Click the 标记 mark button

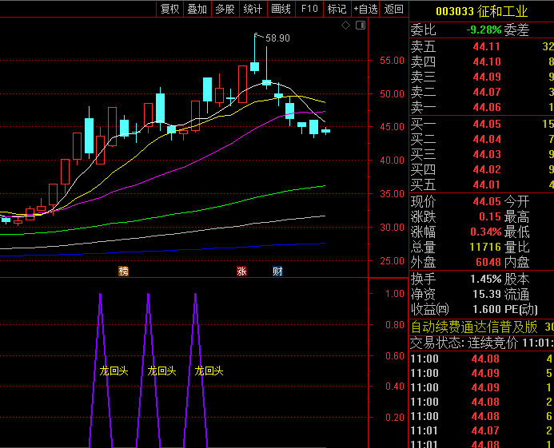pyautogui.click(x=337, y=9)
